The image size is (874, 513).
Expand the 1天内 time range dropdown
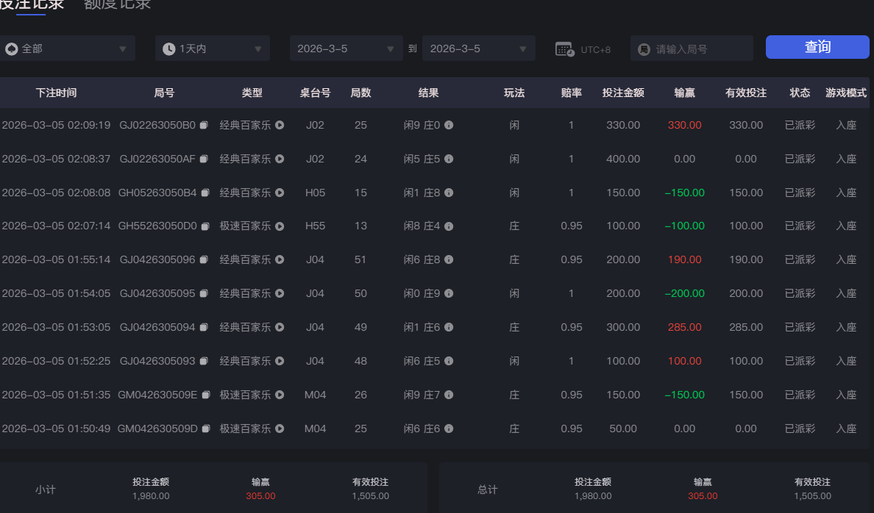point(212,48)
